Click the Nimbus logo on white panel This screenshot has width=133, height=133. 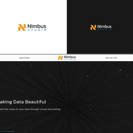(x=32, y=27)
